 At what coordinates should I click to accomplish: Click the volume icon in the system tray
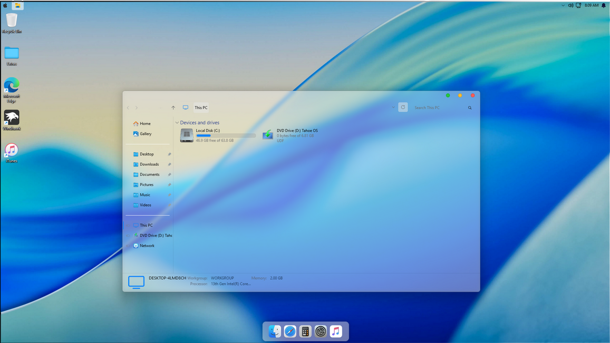(x=570, y=5)
